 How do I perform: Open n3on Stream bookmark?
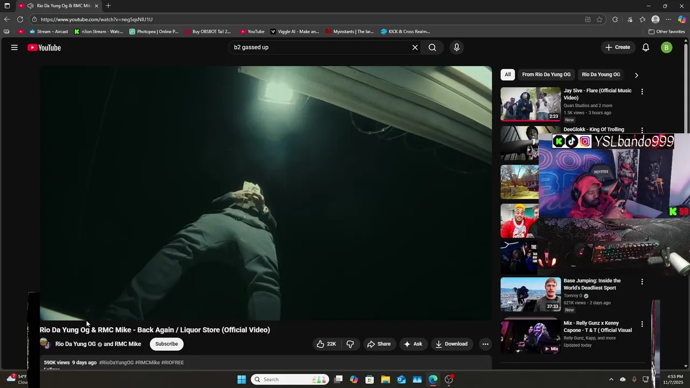pos(99,32)
